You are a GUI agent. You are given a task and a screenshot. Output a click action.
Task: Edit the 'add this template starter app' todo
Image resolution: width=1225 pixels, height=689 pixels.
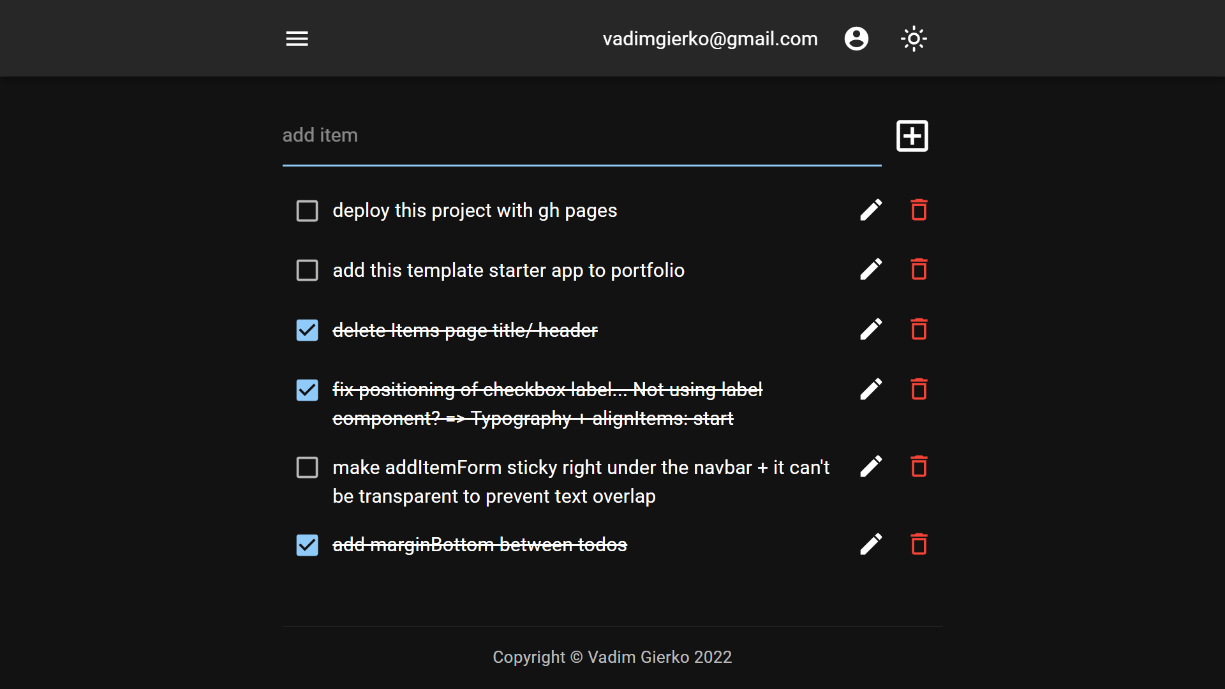click(871, 270)
